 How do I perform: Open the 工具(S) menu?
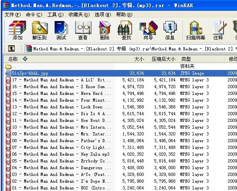(x=55, y=15)
